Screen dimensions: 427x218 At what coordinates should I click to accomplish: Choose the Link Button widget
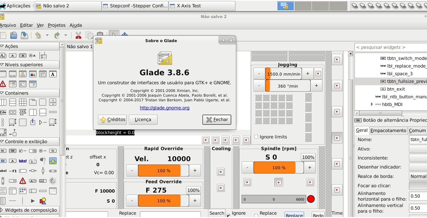tap(22, 161)
